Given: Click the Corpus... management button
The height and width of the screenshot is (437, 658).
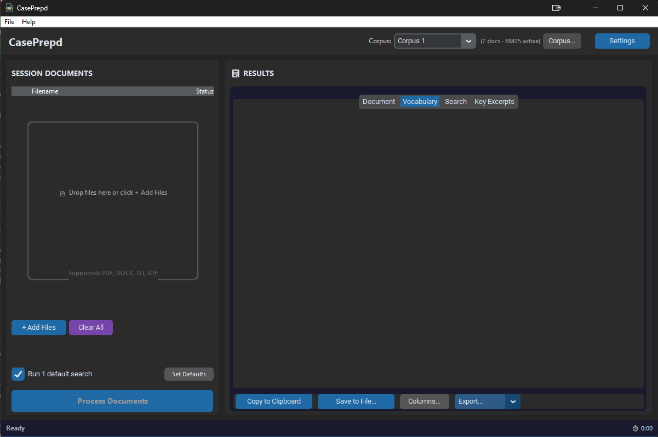Looking at the screenshot, I should [x=562, y=40].
